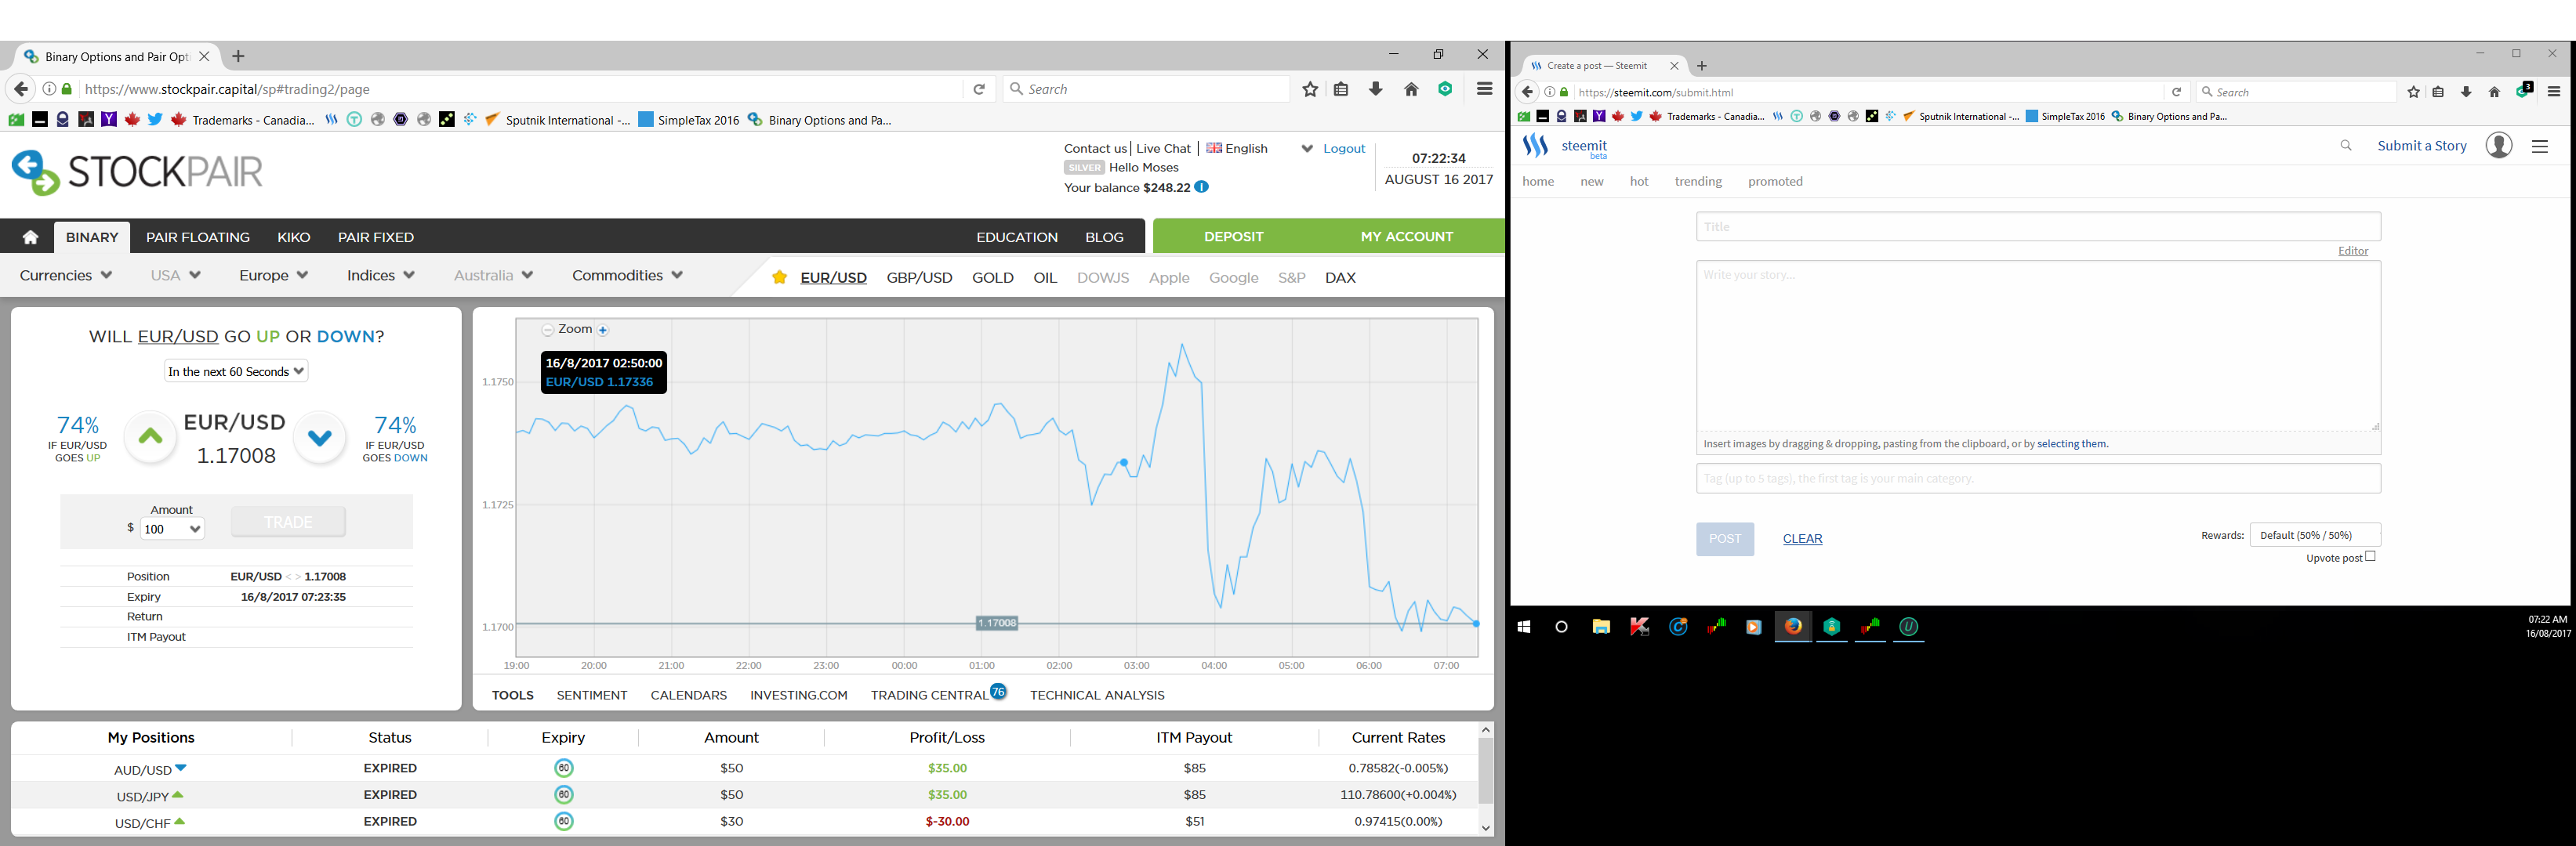Click the chart 1.17008 price marker
Screen dimensions: 2576x846
997,624
